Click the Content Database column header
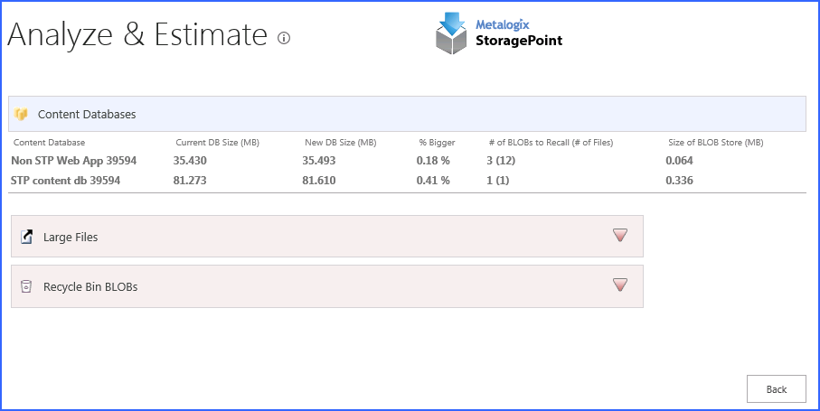The height and width of the screenshot is (411, 820). [49, 143]
